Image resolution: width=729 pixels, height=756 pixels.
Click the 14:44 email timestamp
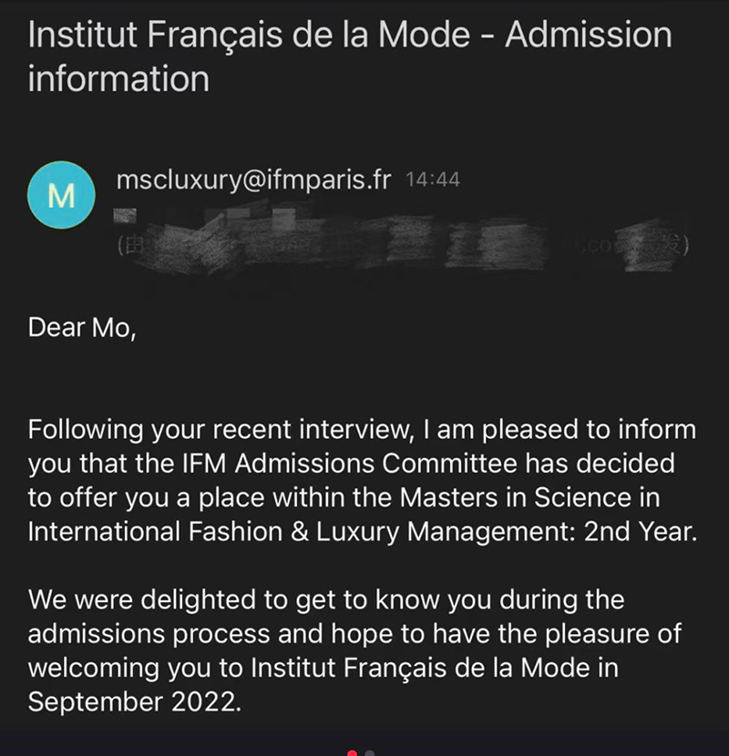431,180
